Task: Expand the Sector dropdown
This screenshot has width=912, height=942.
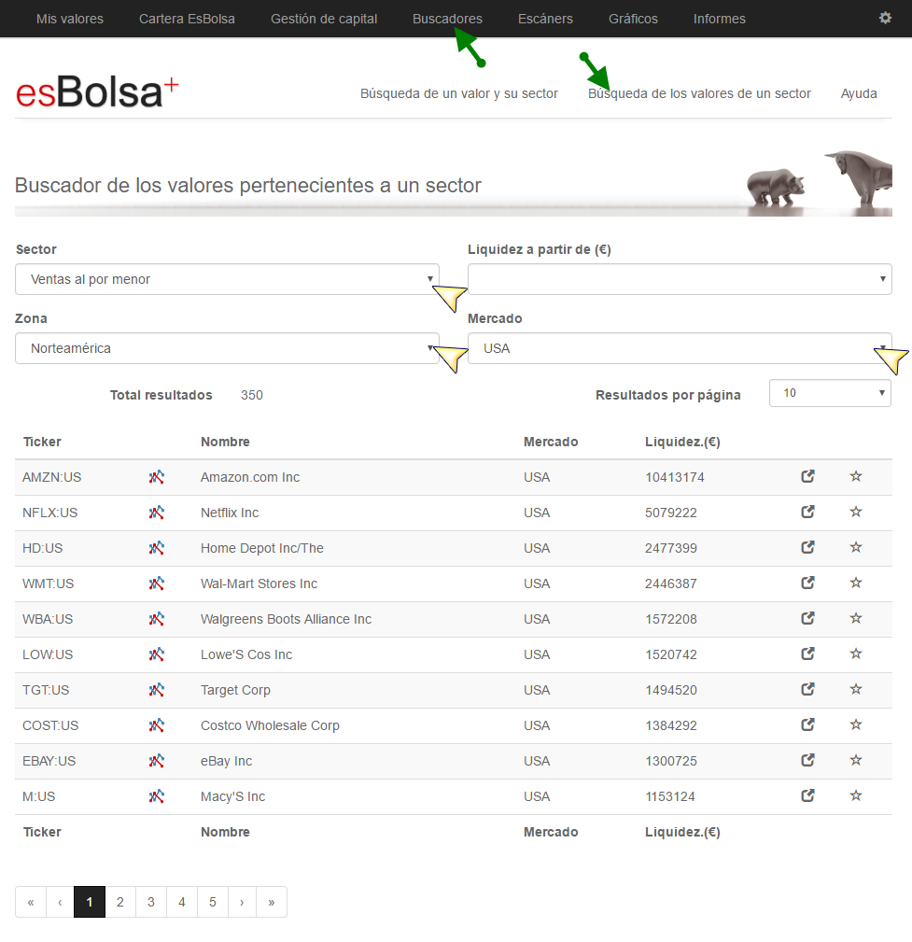Action: pyautogui.click(x=227, y=279)
